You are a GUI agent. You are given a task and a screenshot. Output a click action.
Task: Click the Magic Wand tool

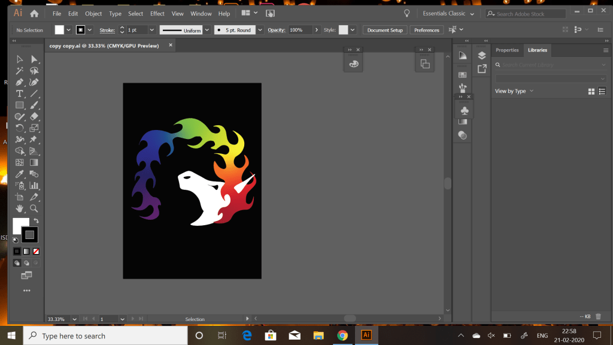pyautogui.click(x=20, y=71)
